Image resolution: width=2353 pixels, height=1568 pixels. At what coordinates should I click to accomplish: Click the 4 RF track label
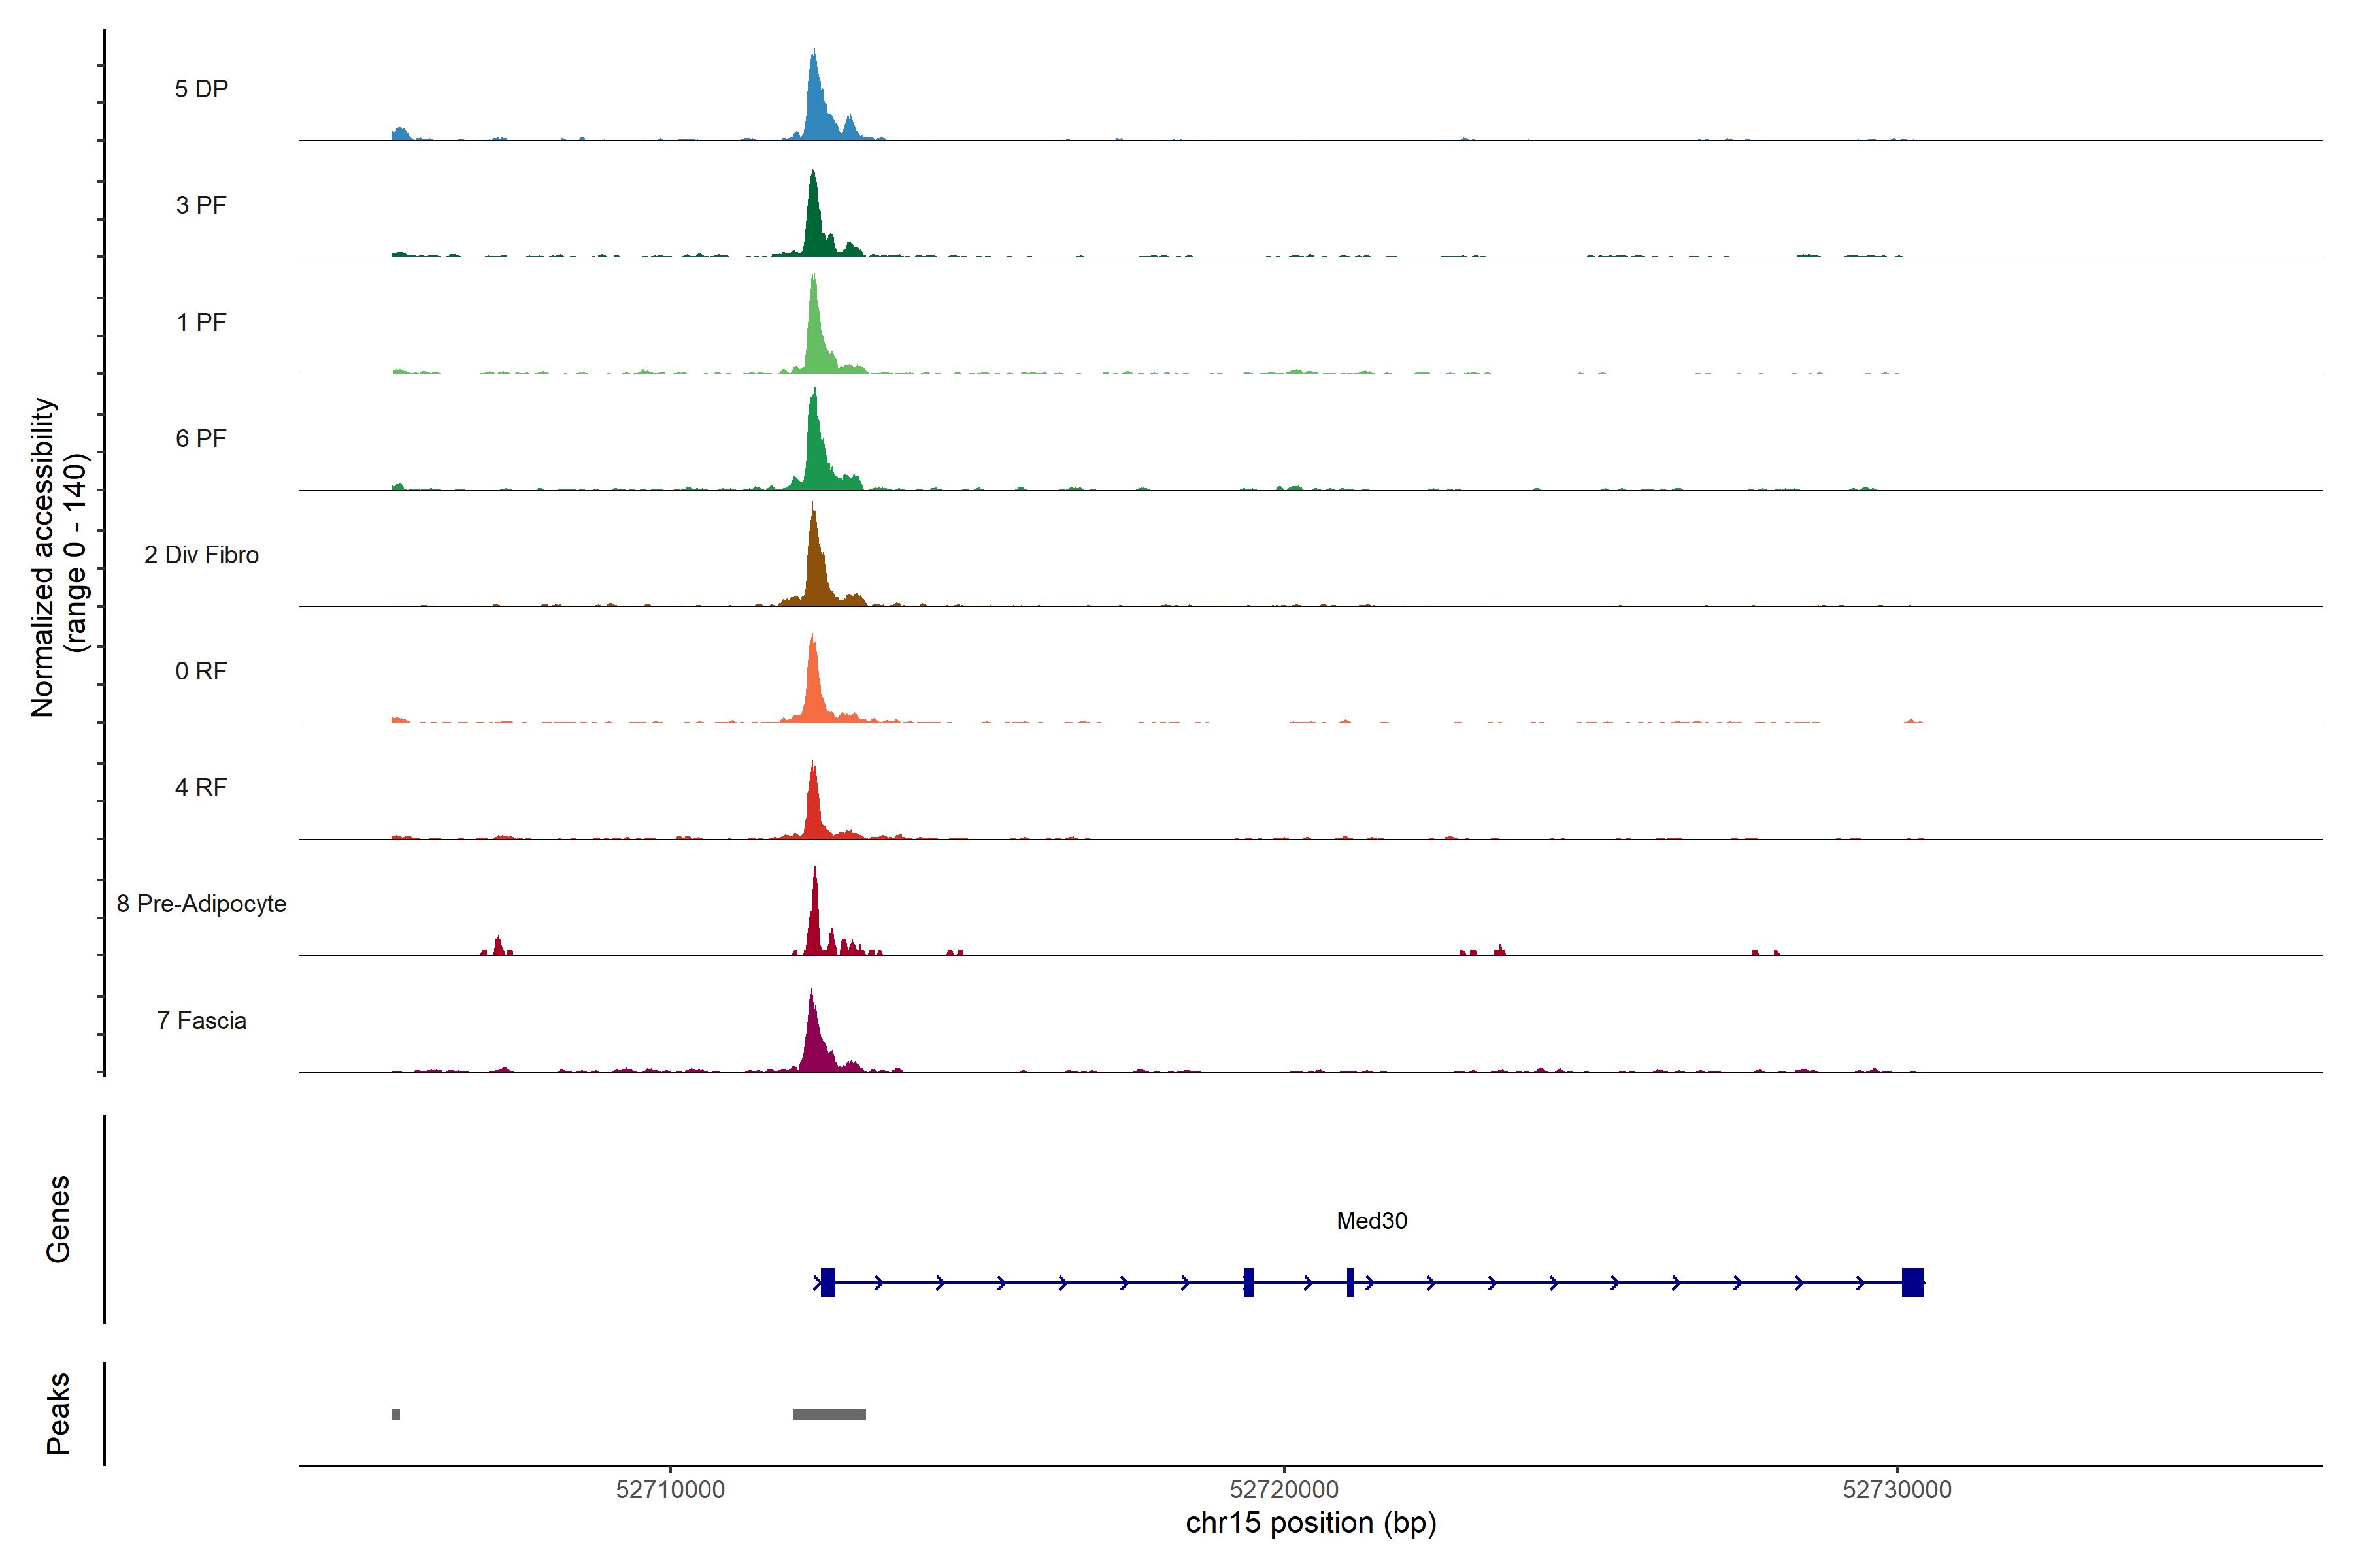coord(201,787)
